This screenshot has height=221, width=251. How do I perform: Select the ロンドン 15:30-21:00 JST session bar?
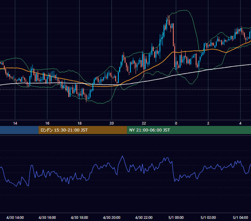point(83,130)
